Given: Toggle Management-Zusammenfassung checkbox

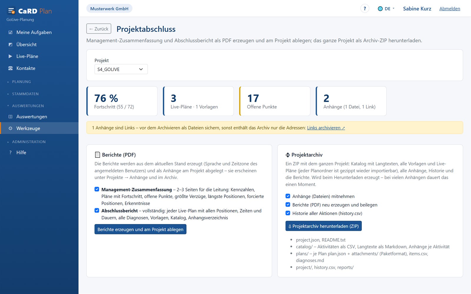Looking at the screenshot, I should pyautogui.click(x=97, y=189).
